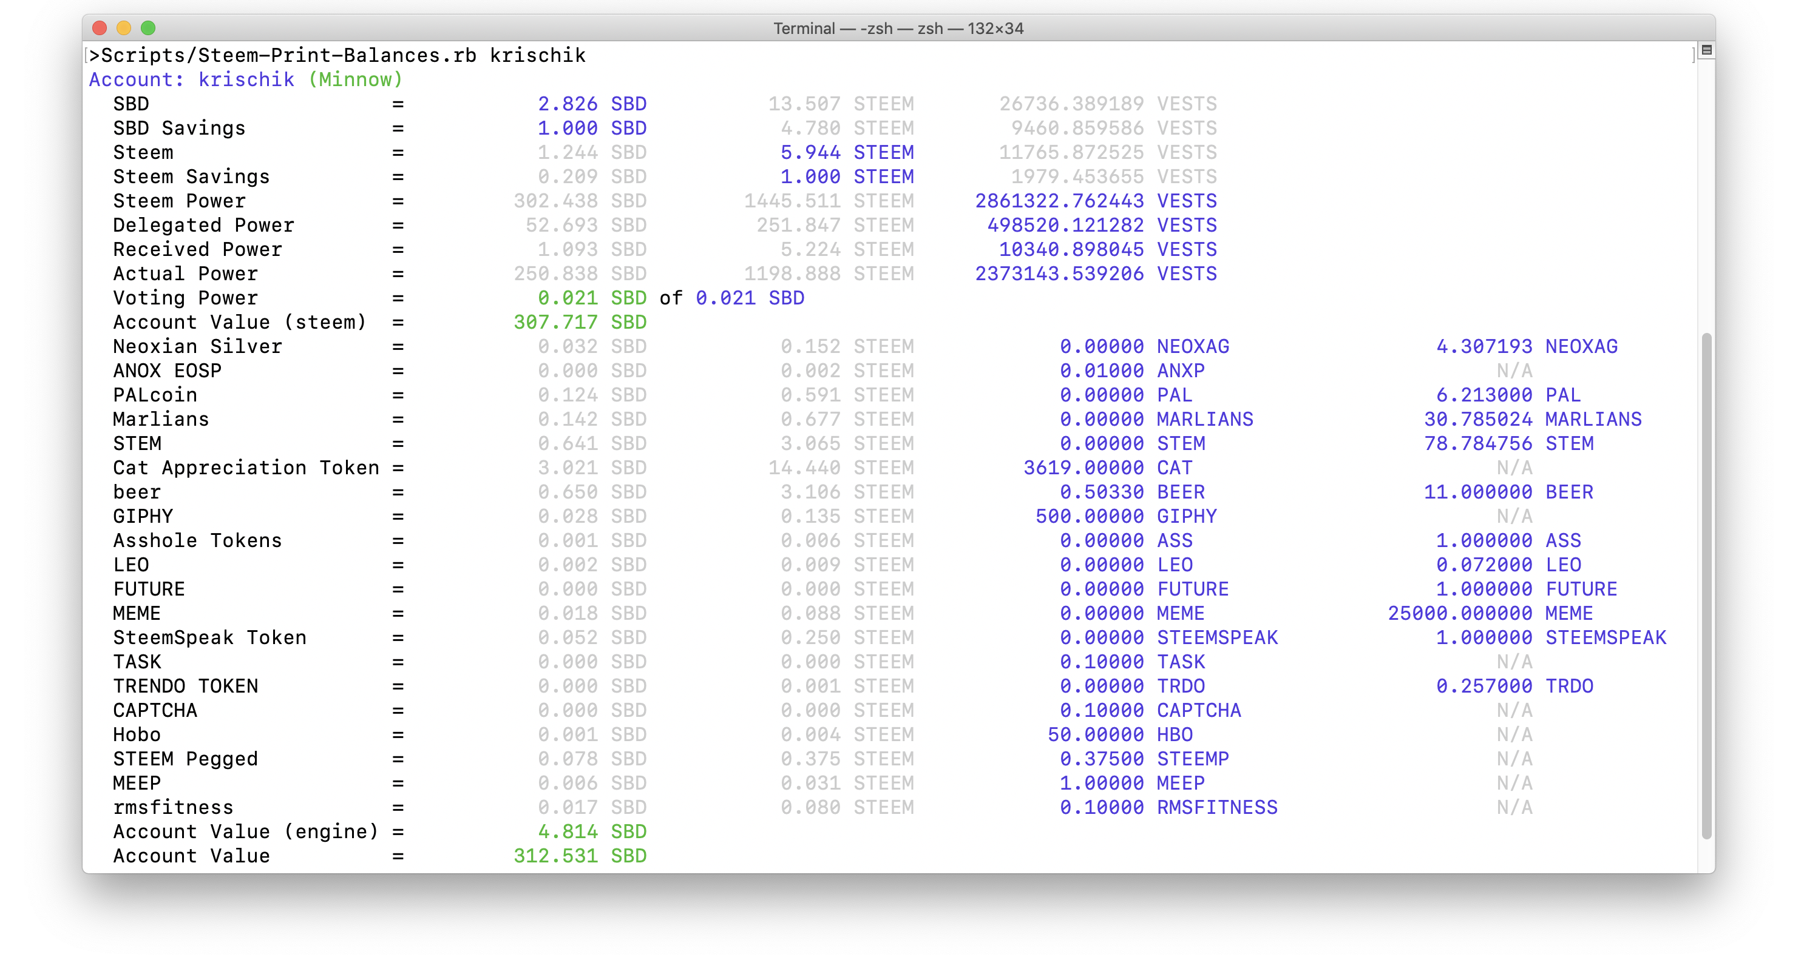Screen dimensions: 1804x974
Task: Click the Terminal window title text
Action: pos(898,29)
